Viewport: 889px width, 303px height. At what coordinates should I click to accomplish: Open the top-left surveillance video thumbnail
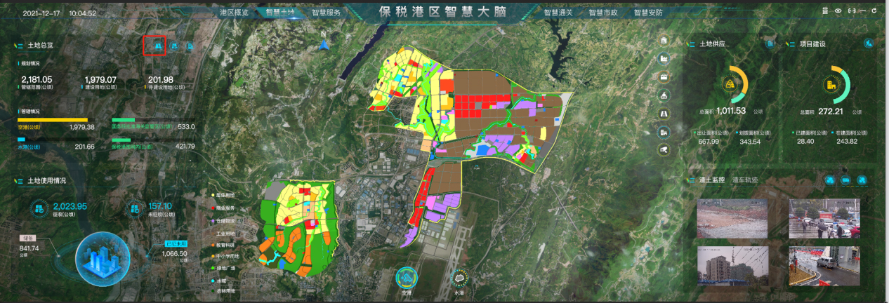732,218
